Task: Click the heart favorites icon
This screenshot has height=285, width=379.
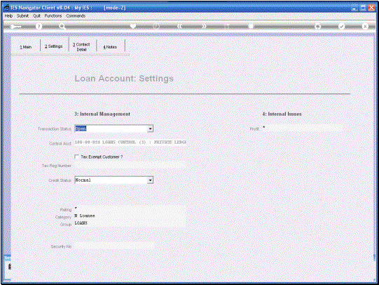Action: coord(132,26)
